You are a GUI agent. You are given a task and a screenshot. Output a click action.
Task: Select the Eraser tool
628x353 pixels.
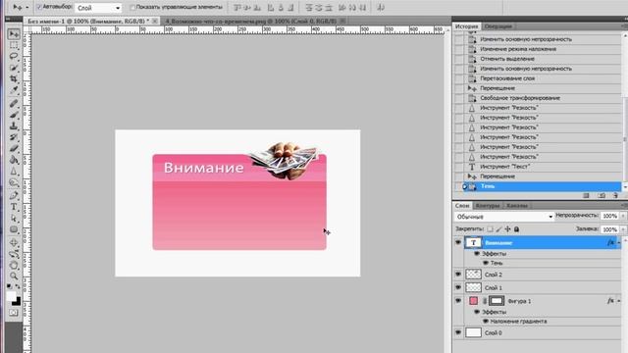(14, 148)
